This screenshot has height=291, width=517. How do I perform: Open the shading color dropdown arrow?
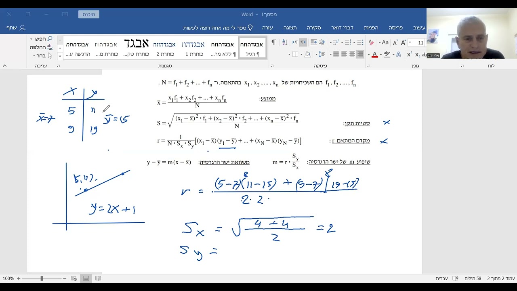[x=302, y=54]
